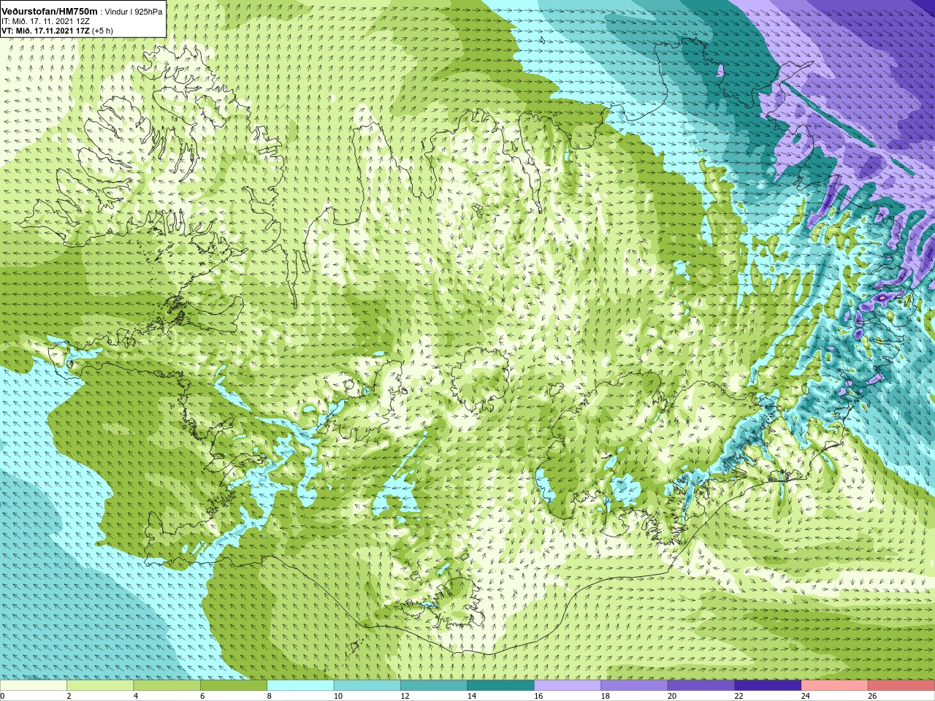Click the legend scale value '6'
The height and width of the screenshot is (701, 935).
[x=202, y=696]
